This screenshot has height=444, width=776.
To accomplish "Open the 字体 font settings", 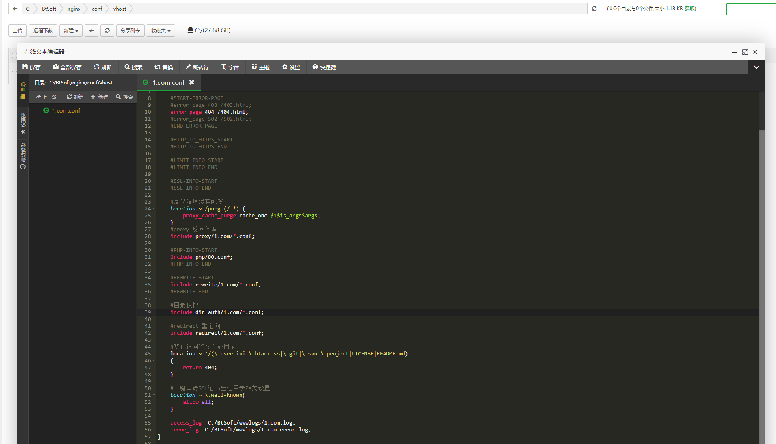I will [x=230, y=67].
